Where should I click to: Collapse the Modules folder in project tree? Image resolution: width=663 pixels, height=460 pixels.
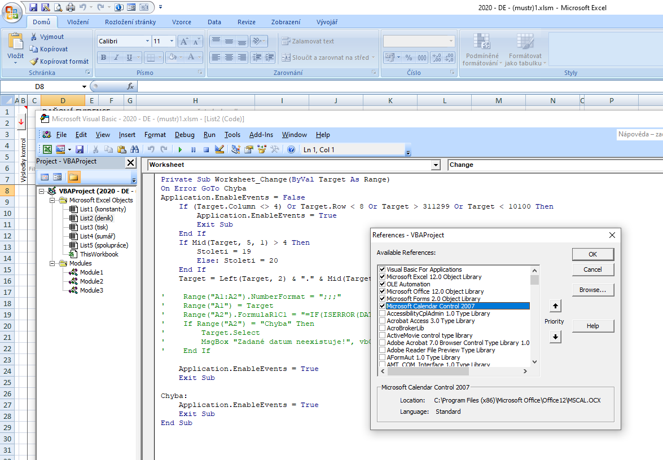(53, 263)
